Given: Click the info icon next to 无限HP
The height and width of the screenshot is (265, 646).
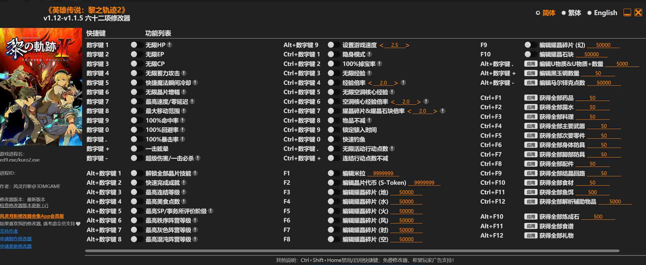Looking at the screenshot, I should click(170, 45).
